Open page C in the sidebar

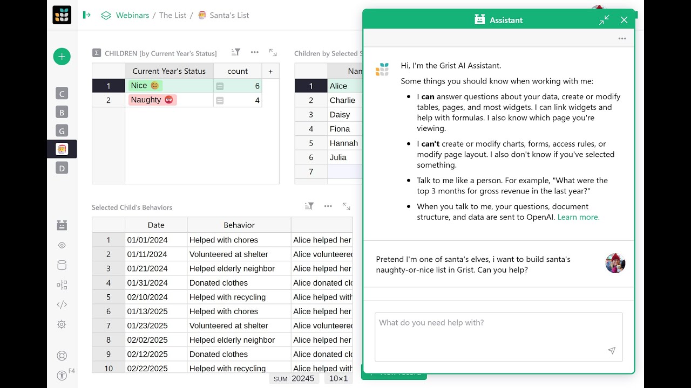click(62, 94)
